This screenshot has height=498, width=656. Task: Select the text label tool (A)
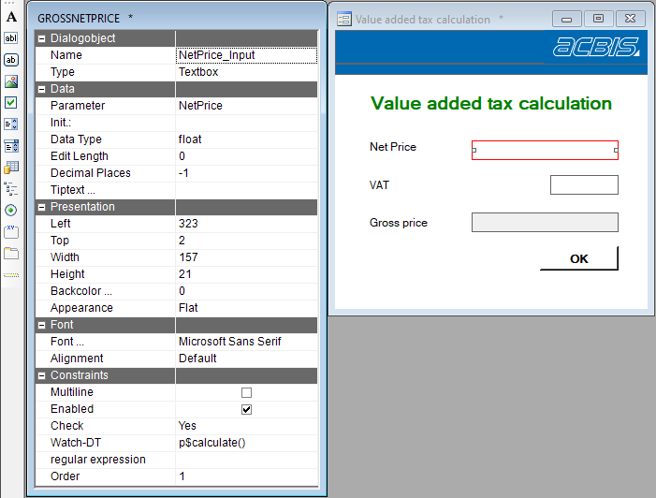(11, 17)
